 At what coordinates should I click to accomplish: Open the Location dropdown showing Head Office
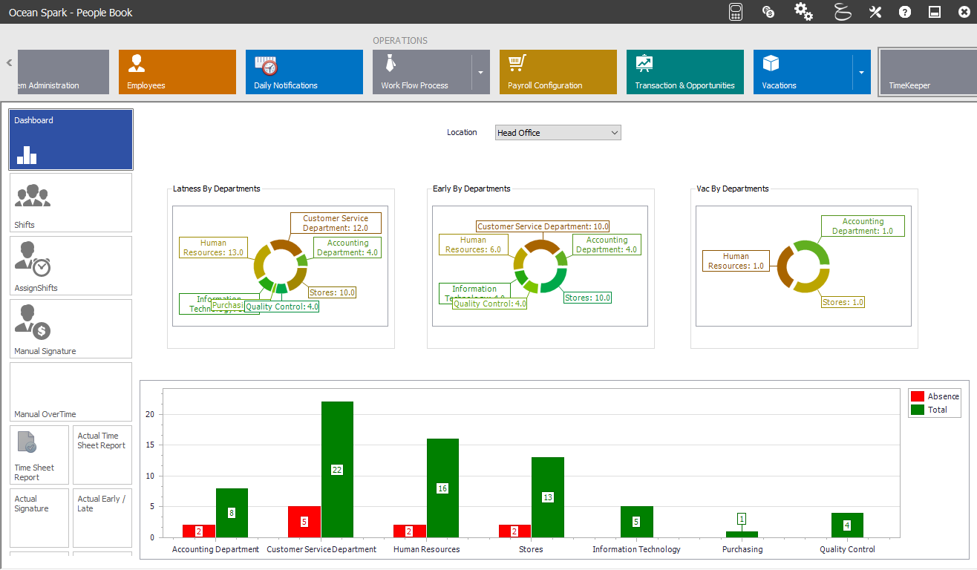point(558,133)
